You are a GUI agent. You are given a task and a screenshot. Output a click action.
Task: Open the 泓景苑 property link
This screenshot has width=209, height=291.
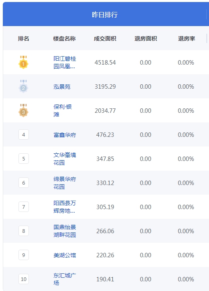click(62, 87)
